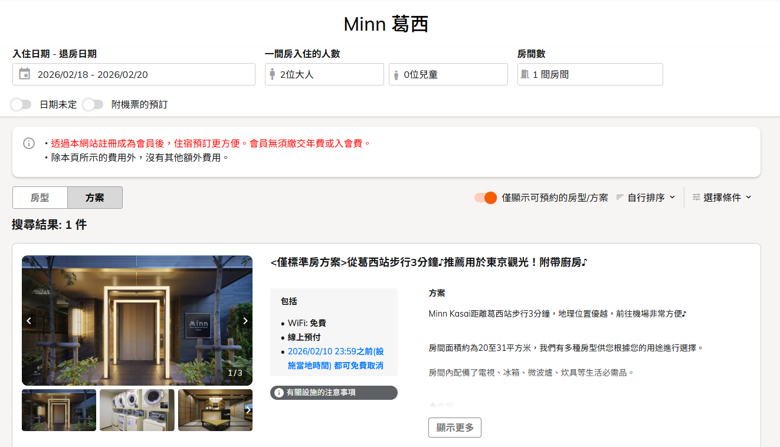
Task: Select the 方案 tab
Action: coord(94,198)
